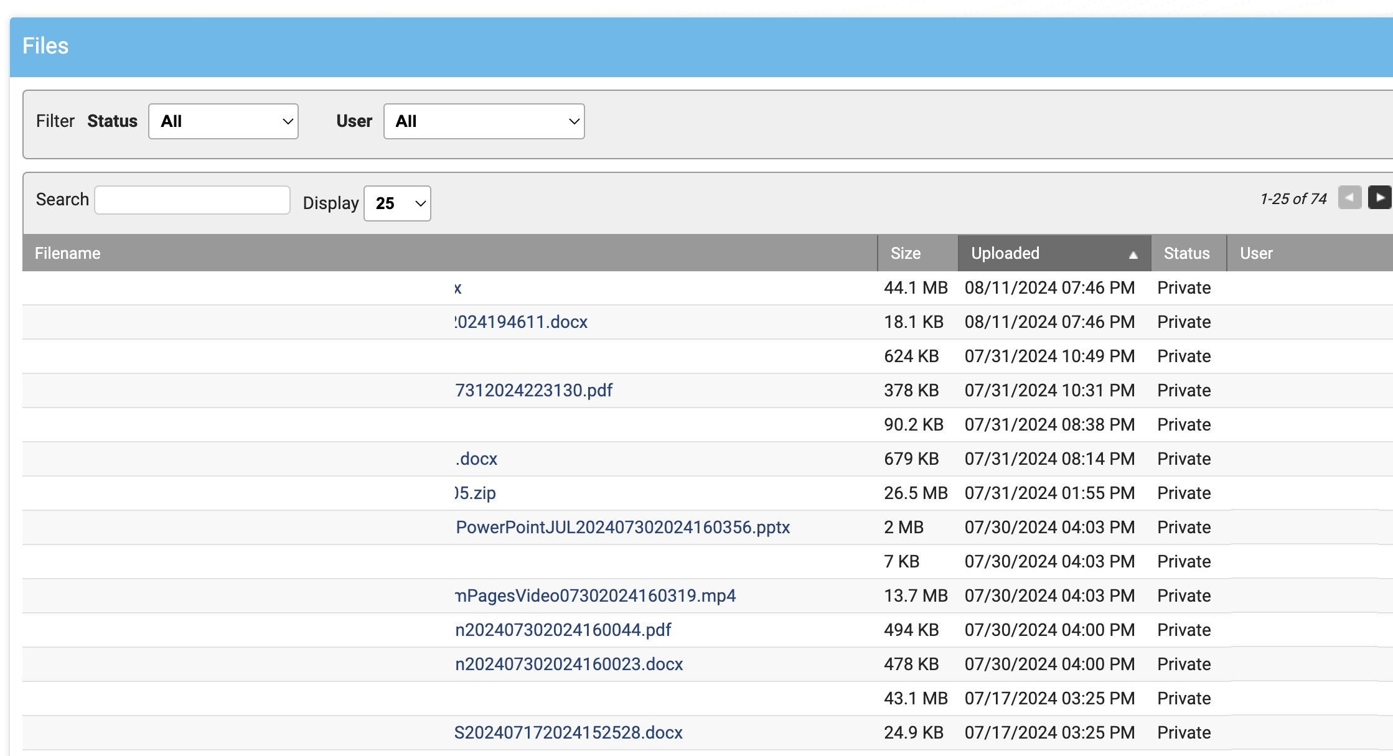Open the PagesVideo mp4 file link
The height and width of the screenshot is (756, 1393).
click(595, 595)
